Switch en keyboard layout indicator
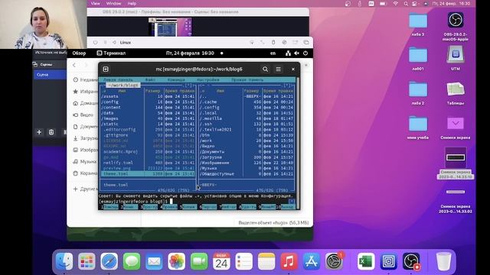This screenshot has height=275, width=490. click(273, 53)
